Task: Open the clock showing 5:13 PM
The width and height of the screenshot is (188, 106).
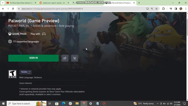Action: coord(177,103)
